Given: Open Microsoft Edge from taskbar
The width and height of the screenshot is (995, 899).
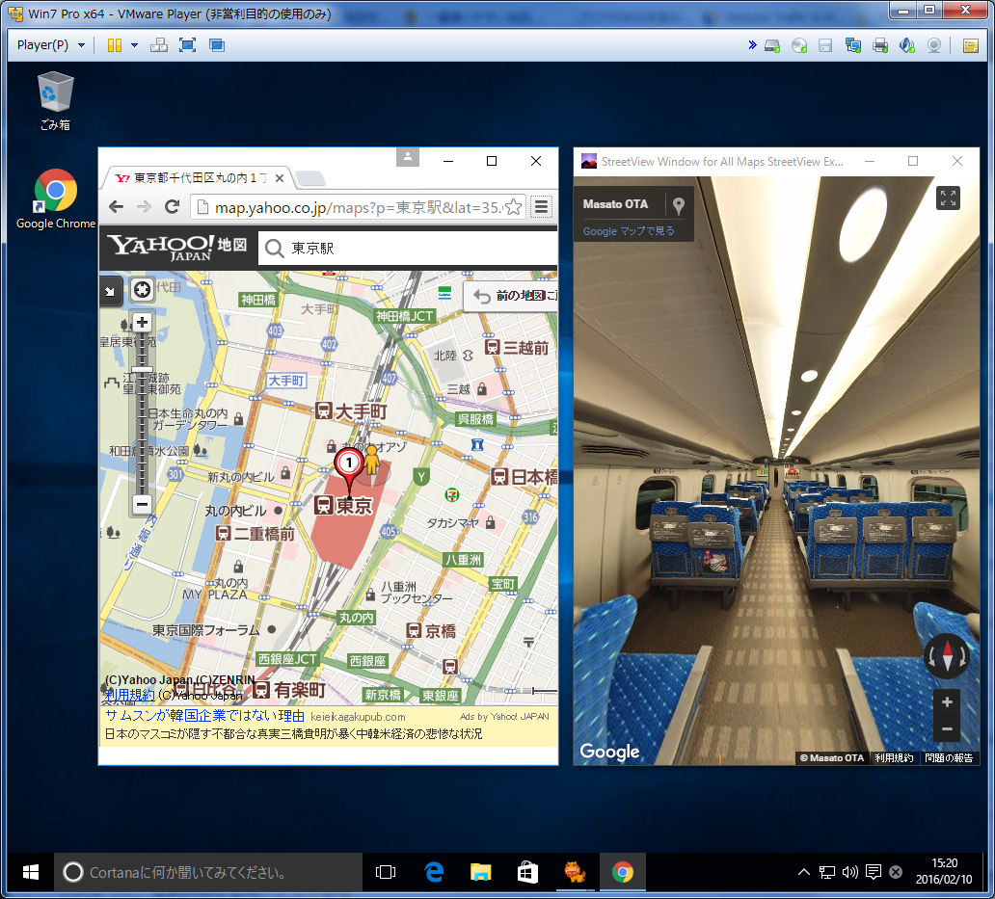Looking at the screenshot, I should tap(434, 872).
